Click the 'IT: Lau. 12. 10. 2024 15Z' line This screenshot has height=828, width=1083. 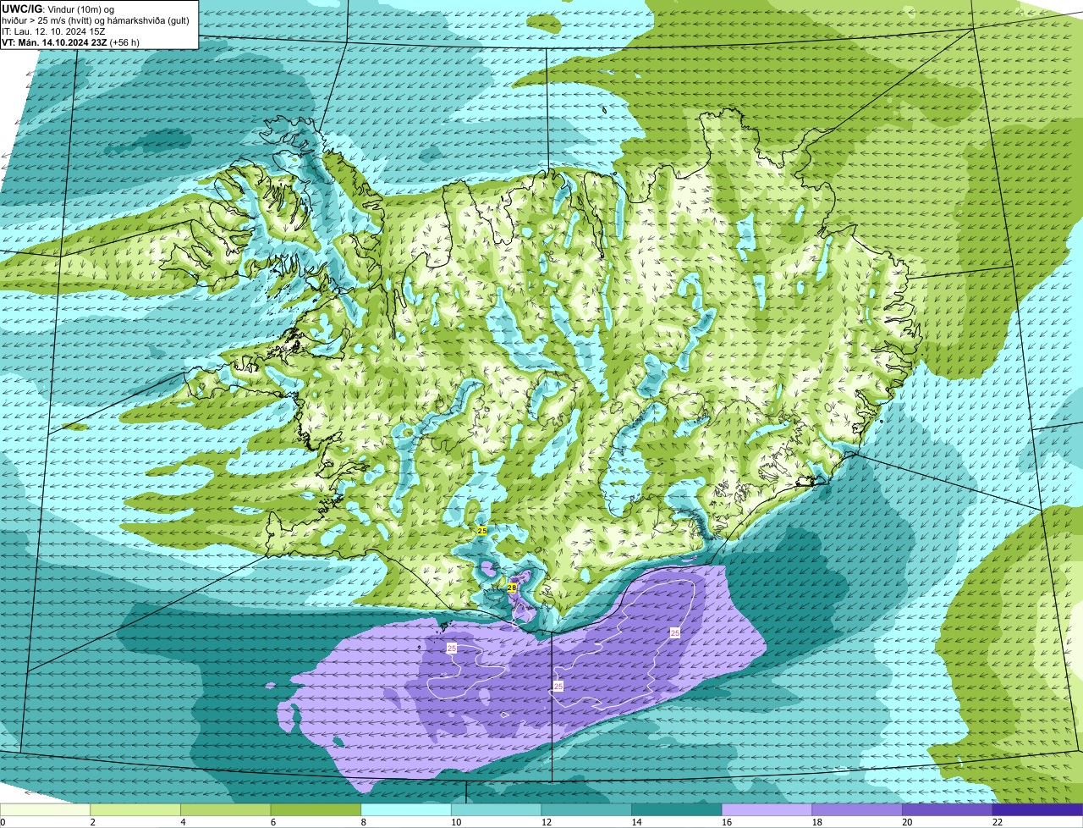[x=54, y=31]
